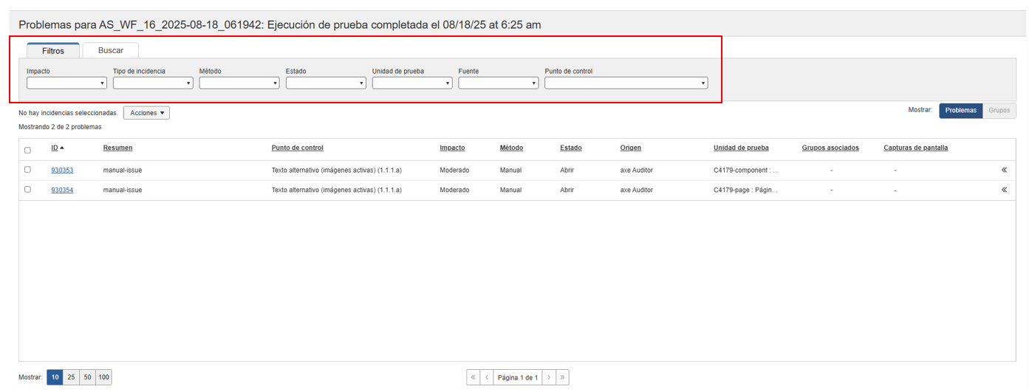
Task: Open issue link 930353
Action: [62, 170]
